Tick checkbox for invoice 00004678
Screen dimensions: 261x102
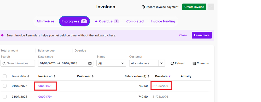point(5,86)
